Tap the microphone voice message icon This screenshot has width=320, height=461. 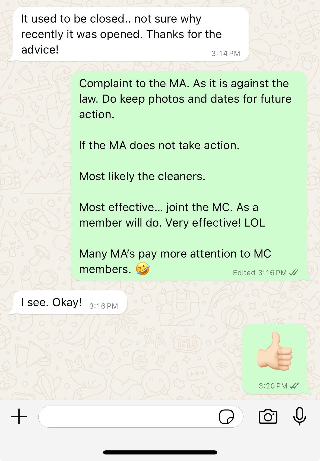click(300, 416)
